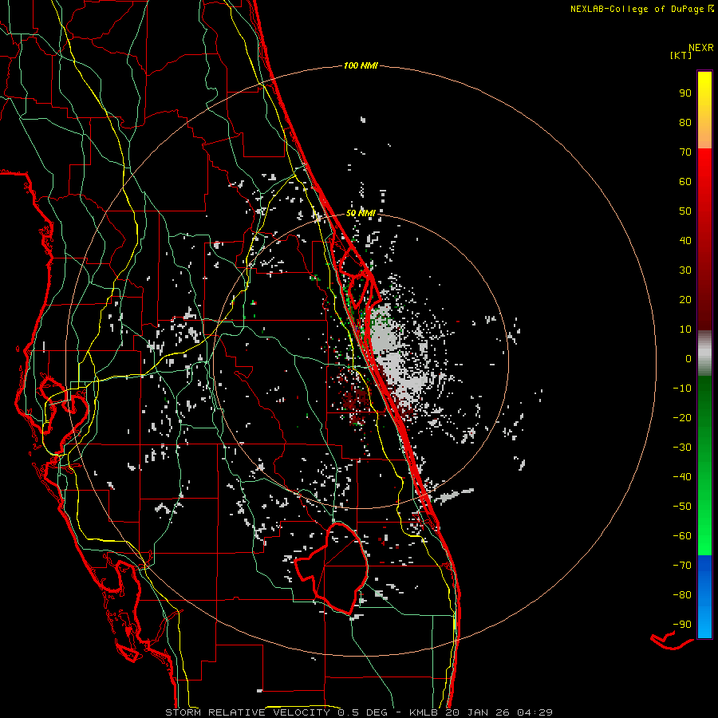This screenshot has height=718, width=718.
Task: Click the 50 NMI range ring label
Action: click(361, 213)
